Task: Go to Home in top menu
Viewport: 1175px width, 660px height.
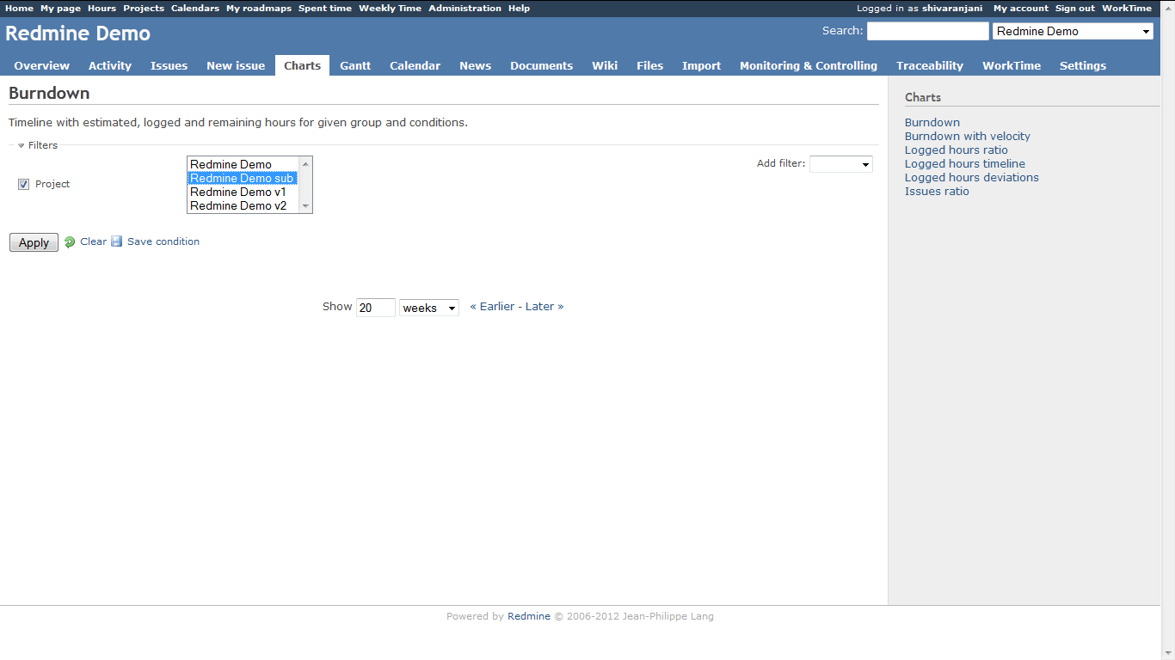Action: click(x=19, y=8)
